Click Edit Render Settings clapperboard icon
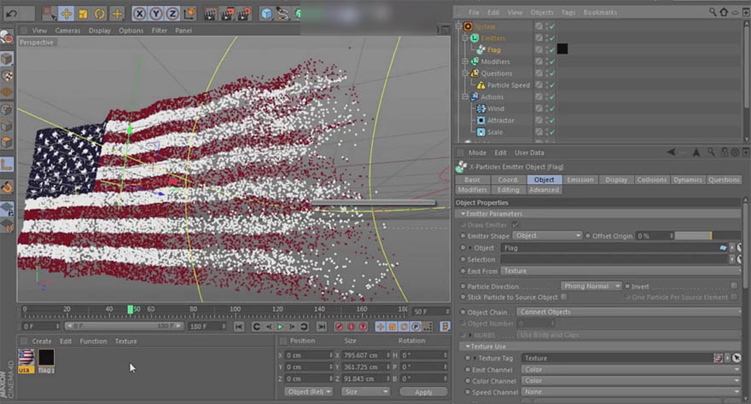The width and height of the screenshot is (751, 404). [x=244, y=14]
